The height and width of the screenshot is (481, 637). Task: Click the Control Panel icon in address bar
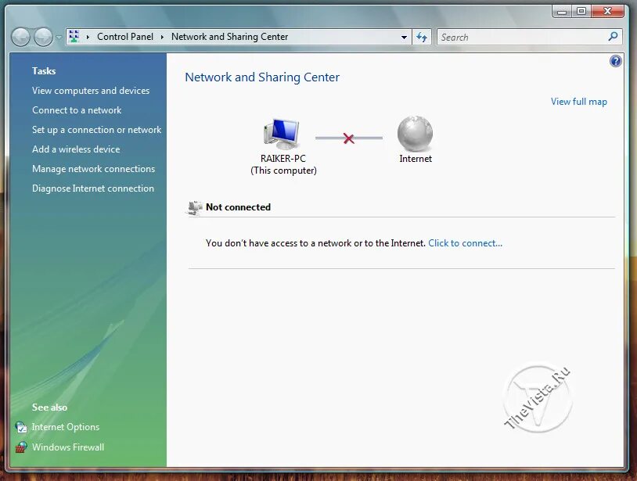click(x=74, y=37)
